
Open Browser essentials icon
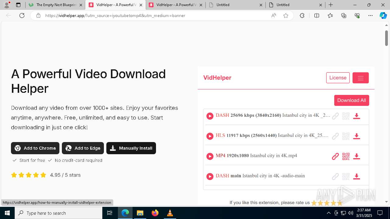click(x=357, y=16)
